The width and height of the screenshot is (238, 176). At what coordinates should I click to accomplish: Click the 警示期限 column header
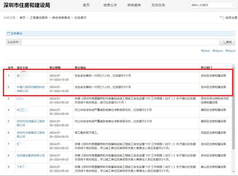coord(55,67)
